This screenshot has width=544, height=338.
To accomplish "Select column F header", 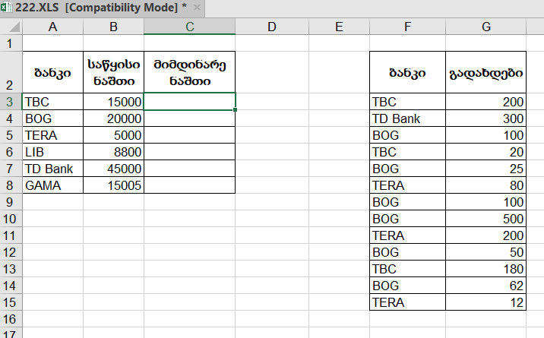I will tap(408, 27).
